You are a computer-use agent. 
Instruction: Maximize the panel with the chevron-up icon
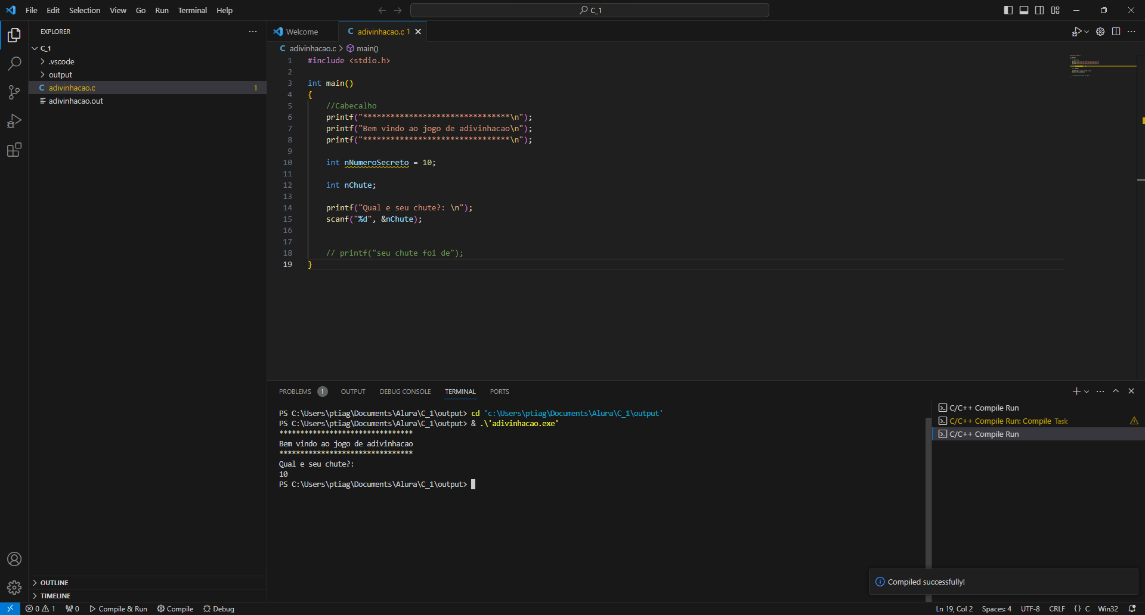(x=1116, y=391)
